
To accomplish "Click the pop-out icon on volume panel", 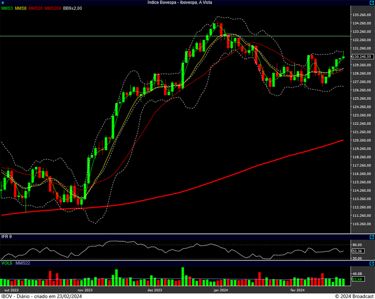I will 370,265.
